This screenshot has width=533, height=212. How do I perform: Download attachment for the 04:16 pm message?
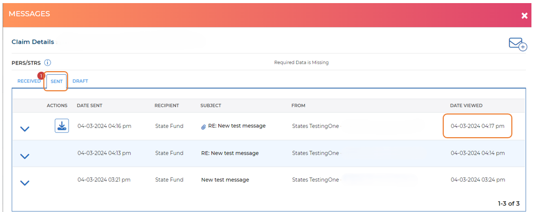[62, 126]
